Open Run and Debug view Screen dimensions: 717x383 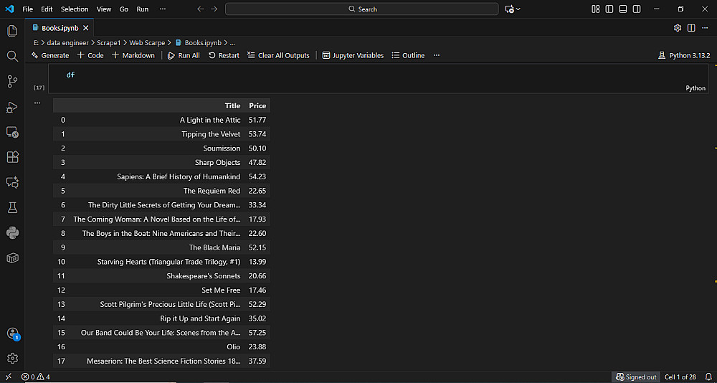point(12,108)
